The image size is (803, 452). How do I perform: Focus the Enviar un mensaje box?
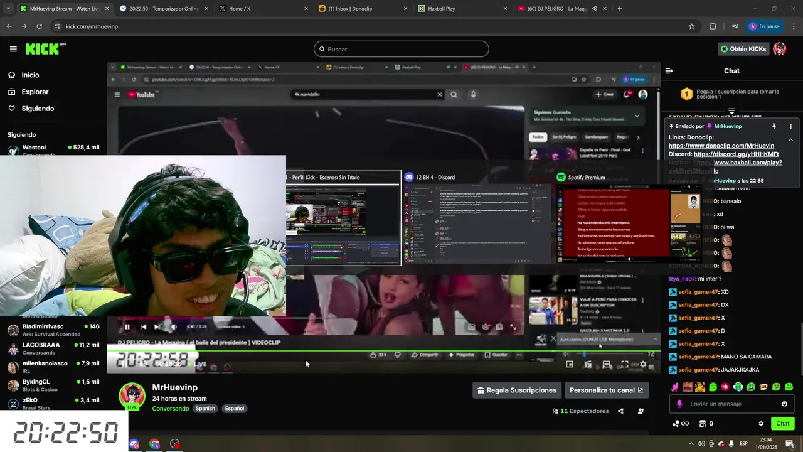click(x=731, y=404)
